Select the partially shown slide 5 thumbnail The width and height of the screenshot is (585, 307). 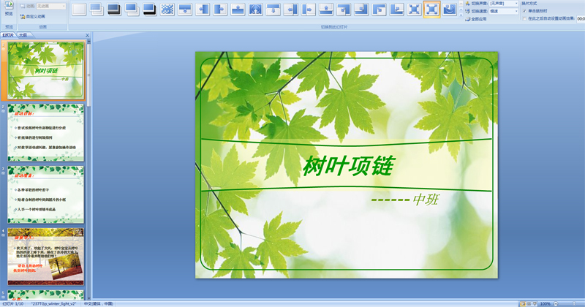tap(46, 295)
